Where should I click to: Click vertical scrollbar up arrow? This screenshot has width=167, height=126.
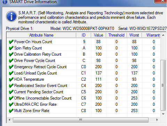[x=163, y=35]
